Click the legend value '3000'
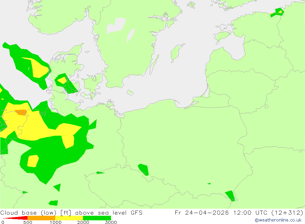 coord(111,222)
